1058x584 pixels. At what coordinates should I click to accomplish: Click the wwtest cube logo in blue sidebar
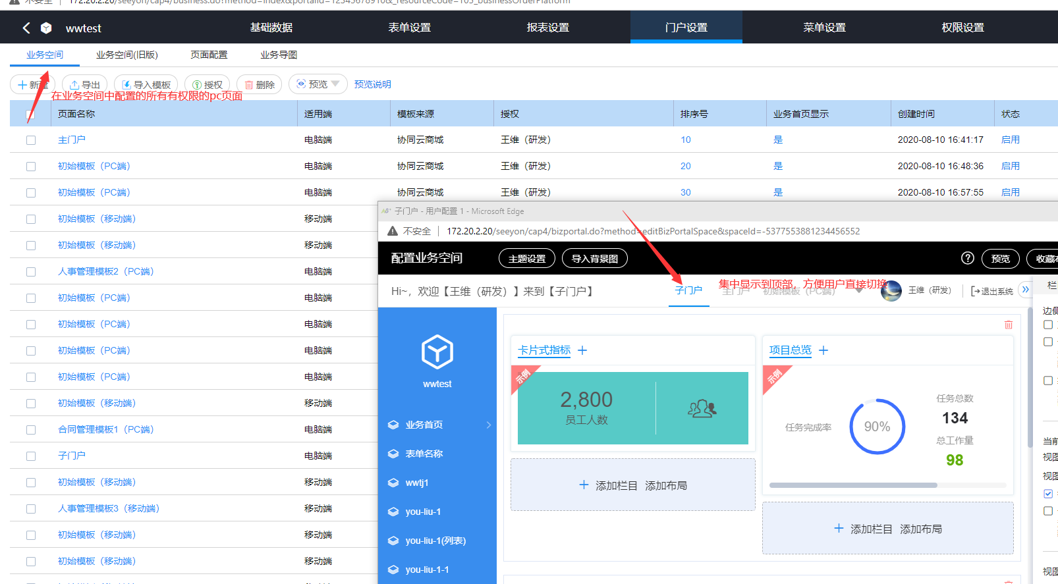tap(437, 352)
